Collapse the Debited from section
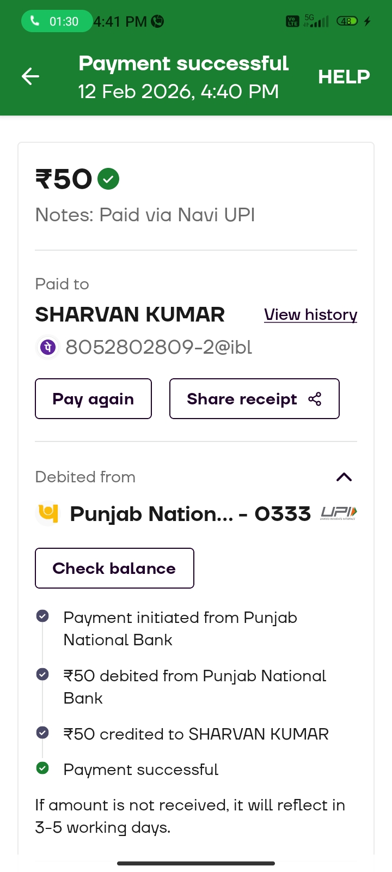392x872 pixels. click(x=344, y=477)
